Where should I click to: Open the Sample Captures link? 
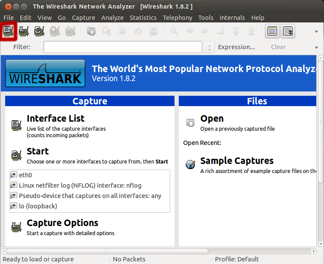click(x=237, y=161)
